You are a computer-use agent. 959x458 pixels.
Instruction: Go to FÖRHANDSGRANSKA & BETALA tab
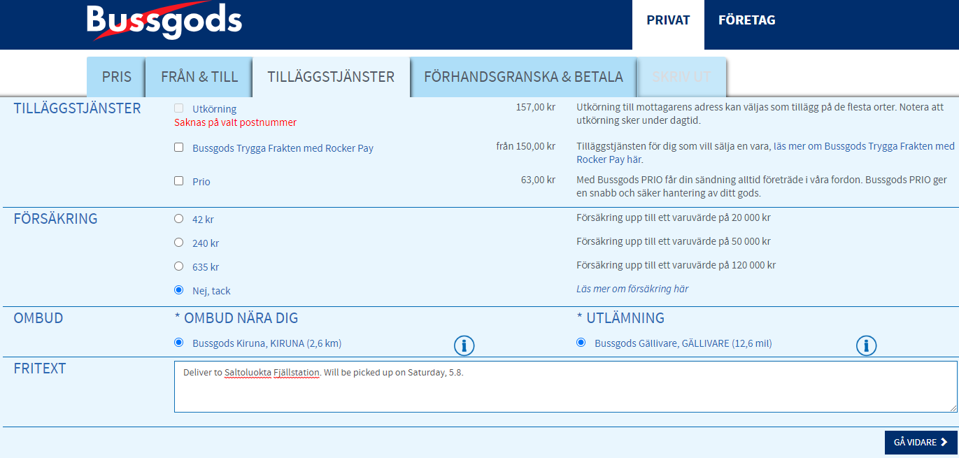(x=523, y=77)
